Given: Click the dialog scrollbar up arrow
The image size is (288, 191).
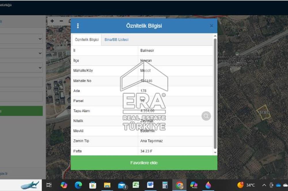Looking at the screenshot, I should point(215,36).
